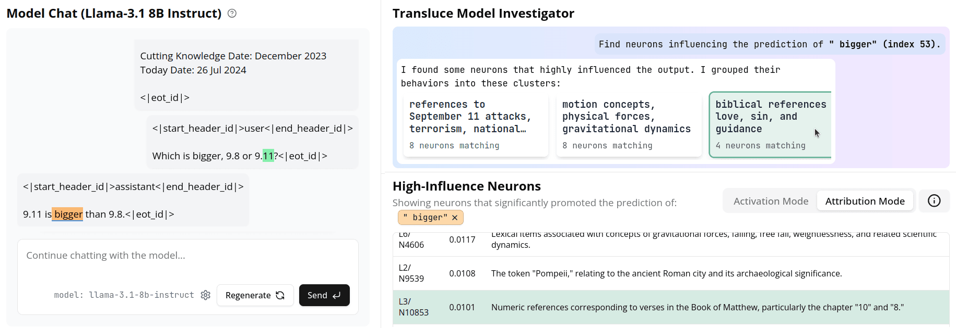956x328 pixels.
Task: Click the 0.0117 attribution value
Action: click(462, 239)
